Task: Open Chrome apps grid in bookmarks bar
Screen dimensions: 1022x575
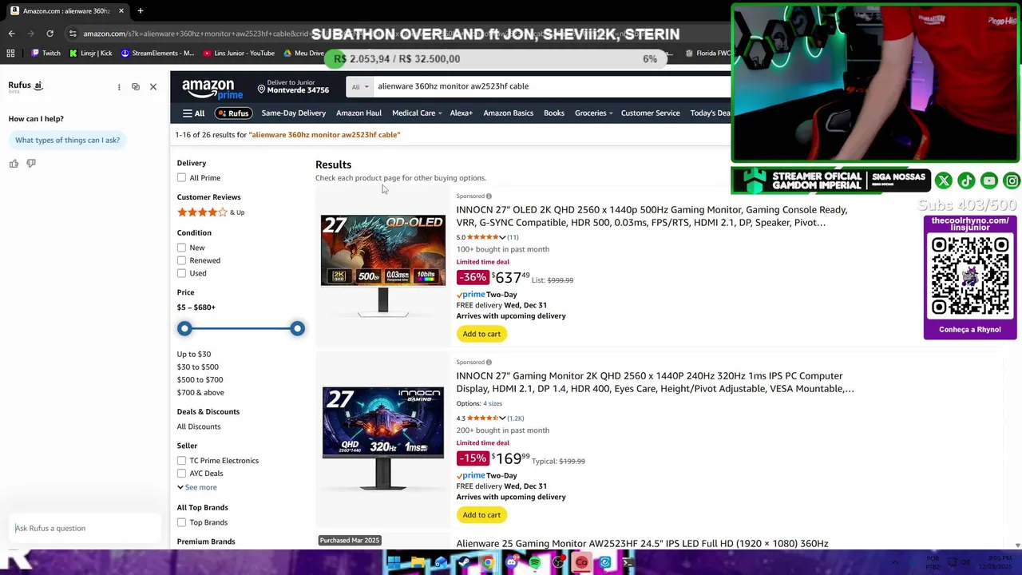Action: tap(10, 54)
